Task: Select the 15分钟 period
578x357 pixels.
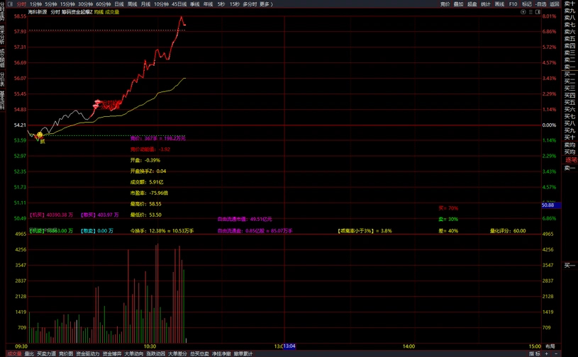Action: pos(67,4)
